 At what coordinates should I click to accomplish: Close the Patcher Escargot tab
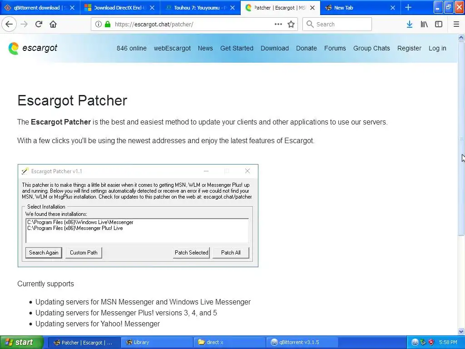pyautogui.click(x=312, y=8)
